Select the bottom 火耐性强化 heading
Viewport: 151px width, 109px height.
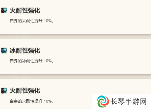pyautogui.click(x=25, y=91)
